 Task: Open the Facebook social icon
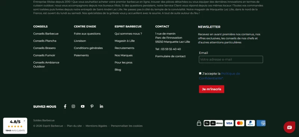tap(65, 106)
